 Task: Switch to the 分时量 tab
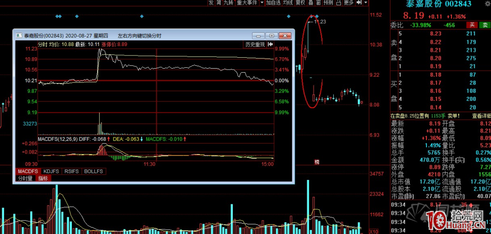coord(25,178)
